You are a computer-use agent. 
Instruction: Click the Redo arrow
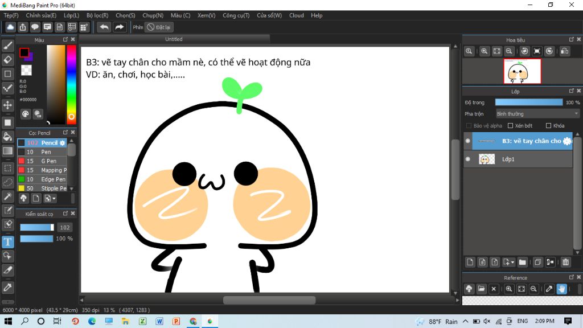pos(120,27)
